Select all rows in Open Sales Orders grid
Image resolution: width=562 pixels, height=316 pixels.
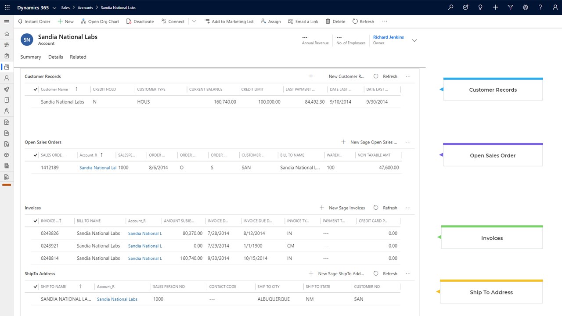pyautogui.click(x=36, y=155)
